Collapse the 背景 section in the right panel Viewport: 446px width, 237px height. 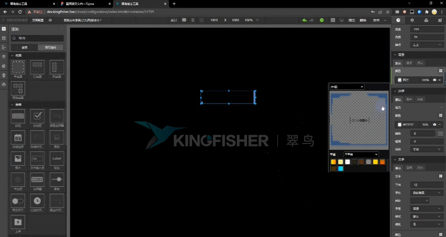click(x=395, y=55)
